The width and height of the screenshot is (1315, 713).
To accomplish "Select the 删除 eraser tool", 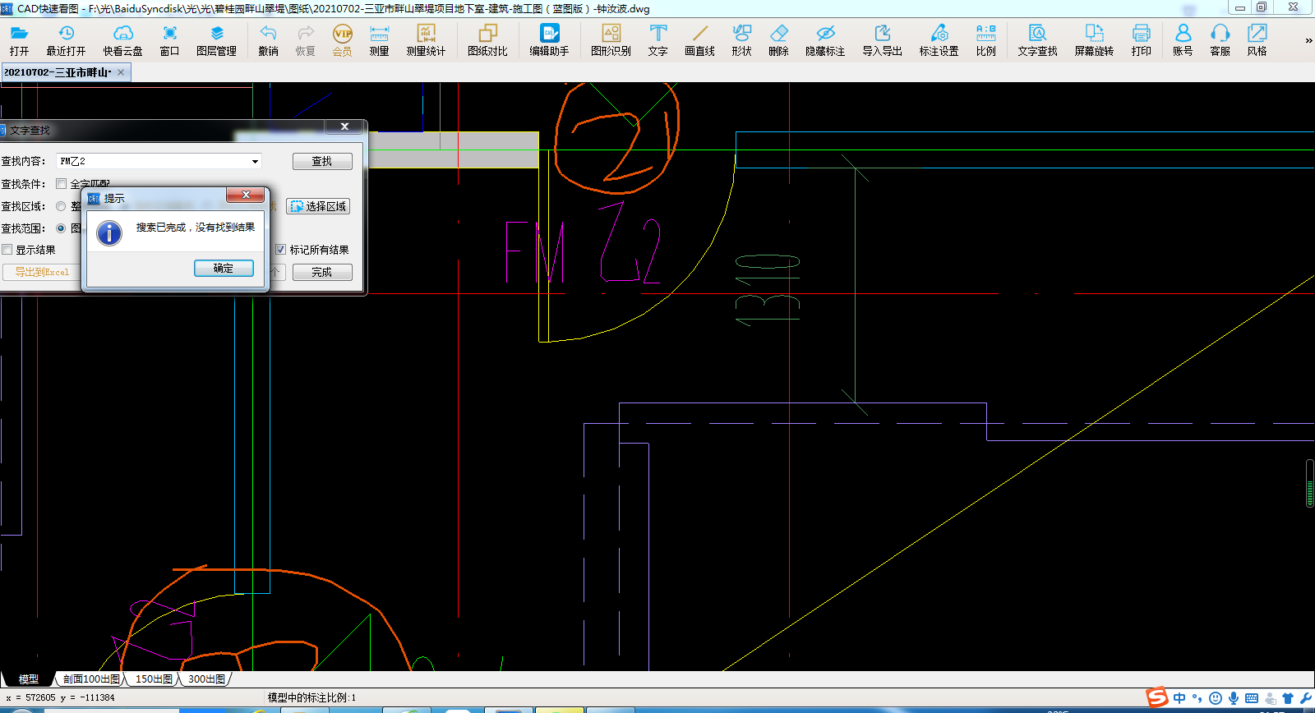I will (778, 39).
